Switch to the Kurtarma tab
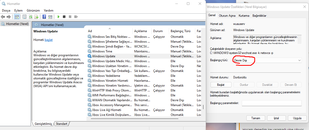The height and width of the screenshot is (130, 309). (244, 16)
